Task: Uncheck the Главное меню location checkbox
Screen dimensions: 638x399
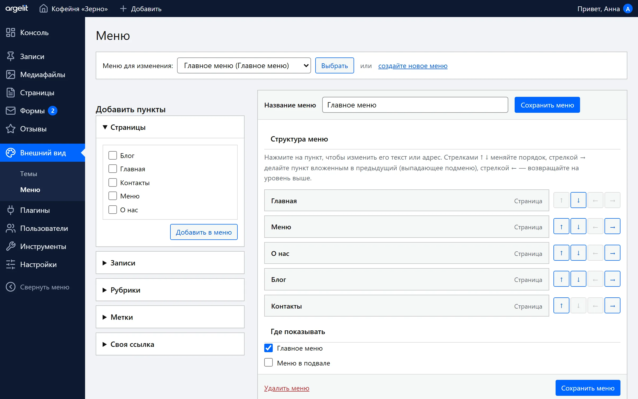Action: [268, 348]
